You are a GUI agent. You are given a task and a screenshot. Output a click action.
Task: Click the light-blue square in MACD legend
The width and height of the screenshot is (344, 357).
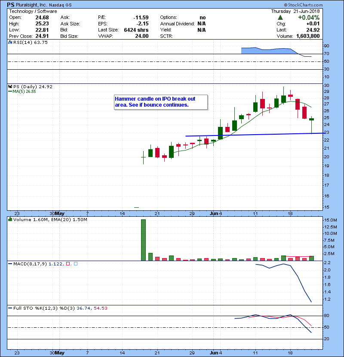point(76,263)
